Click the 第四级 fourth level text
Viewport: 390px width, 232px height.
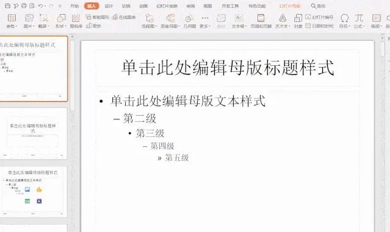pyautogui.click(x=162, y=146)
